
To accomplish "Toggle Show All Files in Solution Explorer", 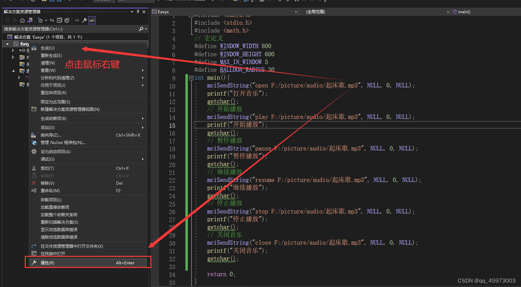I will pos(67,20).
